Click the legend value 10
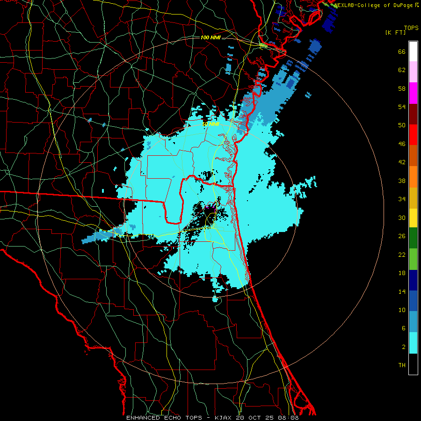 tap(402, 310)
